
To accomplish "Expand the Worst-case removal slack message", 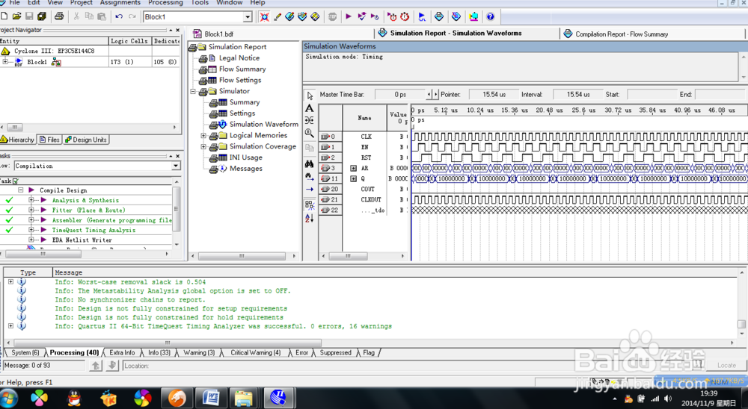I will [x=10, y=282].
